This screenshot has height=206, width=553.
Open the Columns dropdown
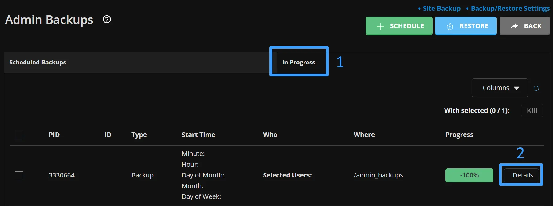[x=500, y=88]
